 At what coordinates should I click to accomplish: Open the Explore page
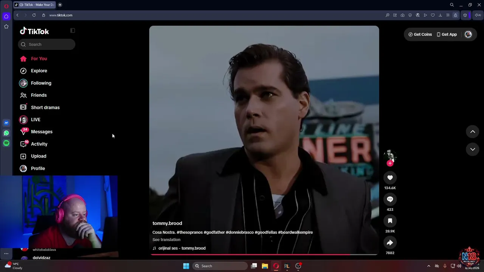click(39, 71)
